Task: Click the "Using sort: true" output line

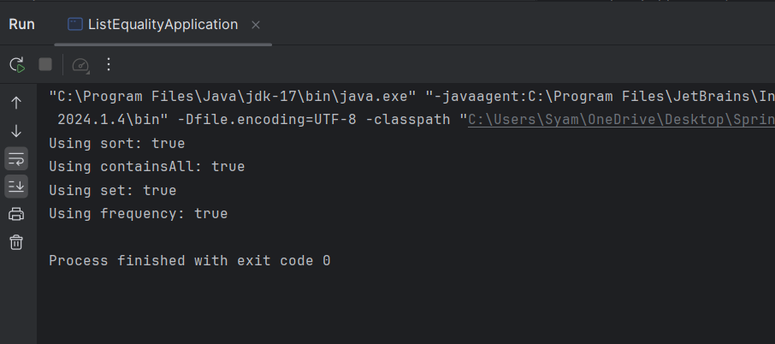Action: tap(116, 143)
